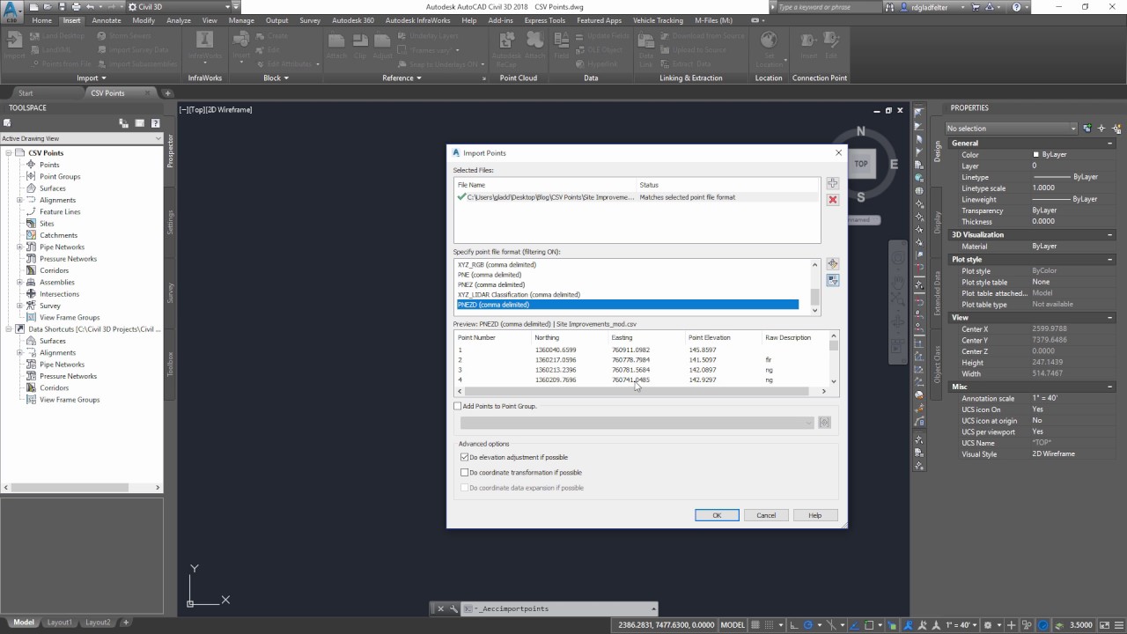
Task: Open the No selection dropdown in Properties
Action: 1013,129
